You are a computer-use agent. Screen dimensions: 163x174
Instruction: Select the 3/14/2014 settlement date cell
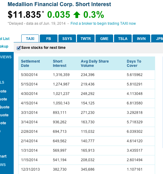tap(29, 122)
